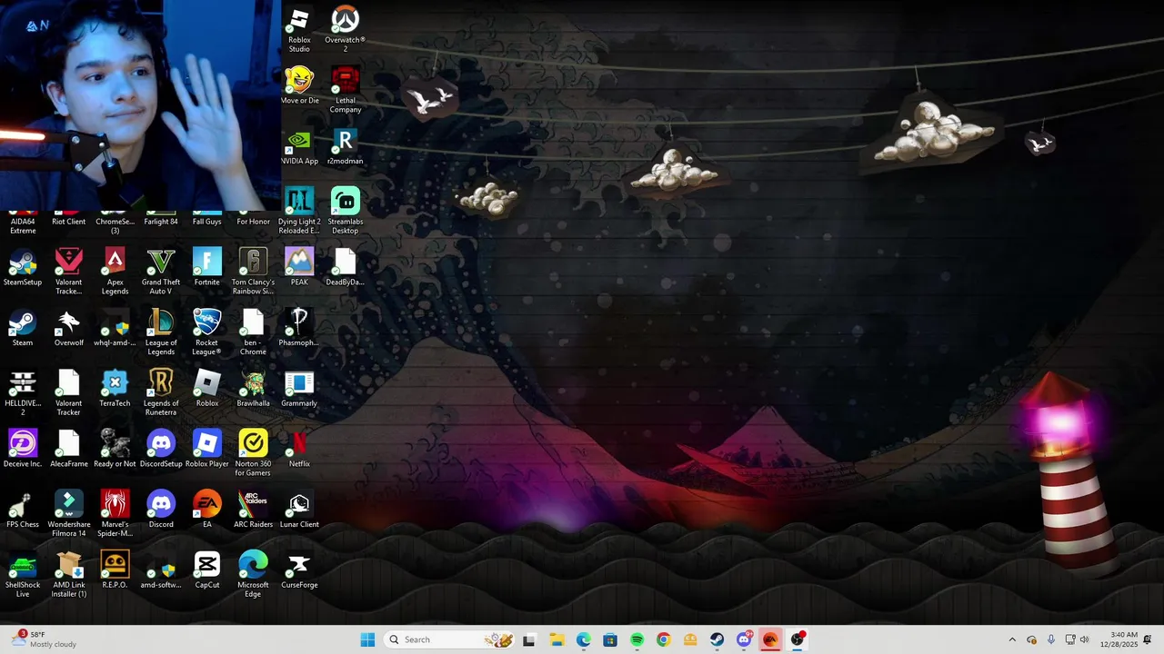Open Spotify from the taskbar
The image size is (1164, 654).
[637, 639]
